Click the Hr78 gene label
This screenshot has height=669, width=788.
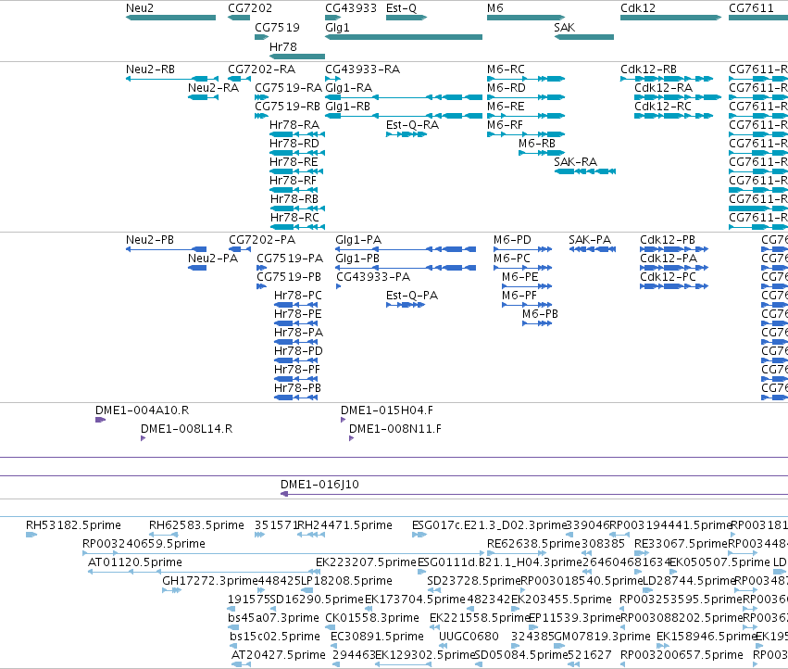[283, 46]
